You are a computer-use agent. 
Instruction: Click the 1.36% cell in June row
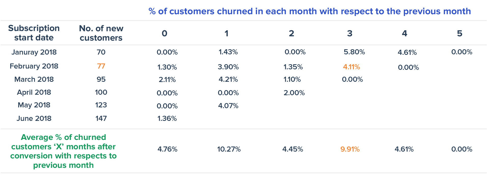tap(167, 118)
